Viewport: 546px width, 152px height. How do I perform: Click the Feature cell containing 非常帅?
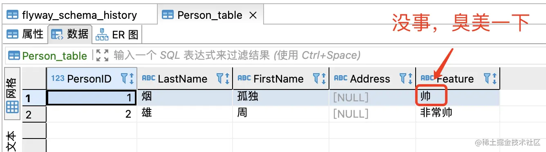coord(458,114)
